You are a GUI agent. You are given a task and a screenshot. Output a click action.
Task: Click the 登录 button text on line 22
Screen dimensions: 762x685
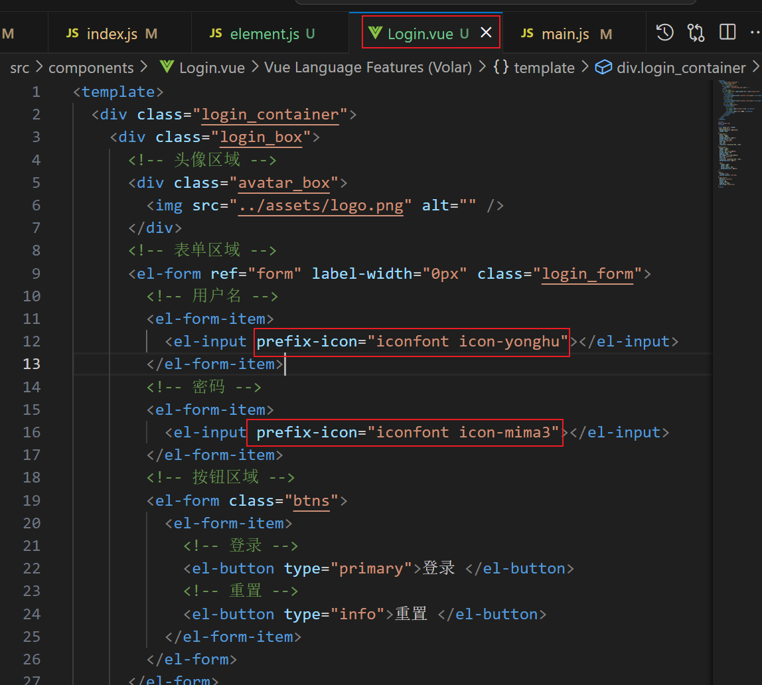click(439, 568)
